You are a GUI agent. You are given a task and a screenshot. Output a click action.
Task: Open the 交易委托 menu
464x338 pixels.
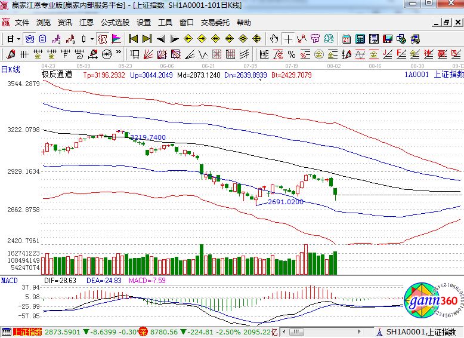pos(215,23)
